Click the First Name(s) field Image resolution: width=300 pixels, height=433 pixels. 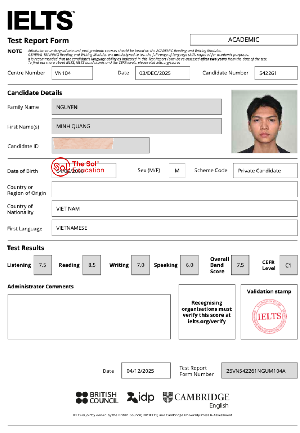click(136, 126)
